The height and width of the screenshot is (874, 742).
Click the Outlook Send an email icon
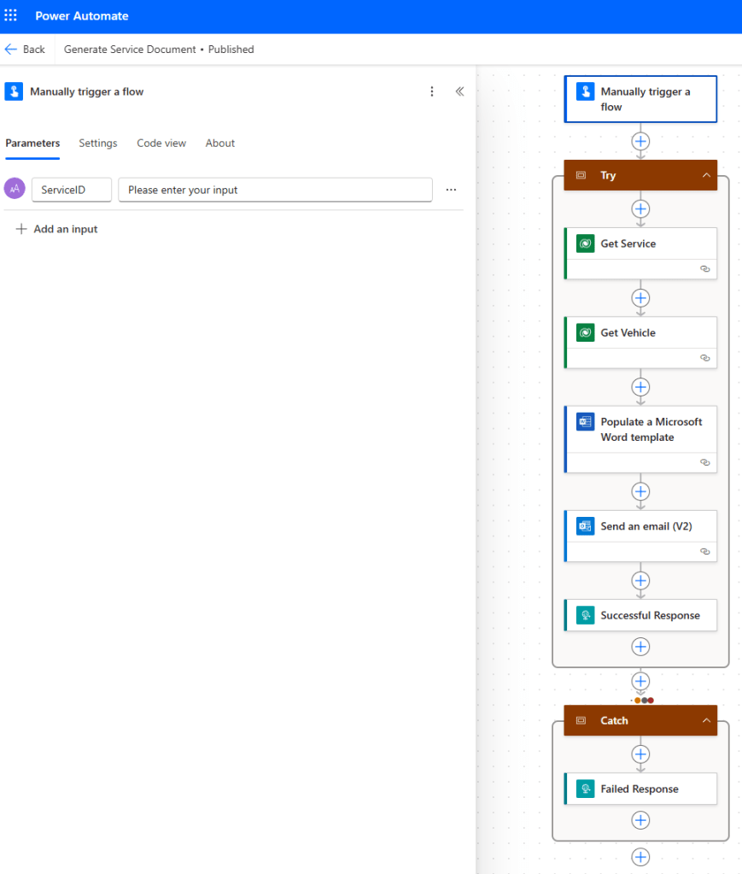(585, 526)
